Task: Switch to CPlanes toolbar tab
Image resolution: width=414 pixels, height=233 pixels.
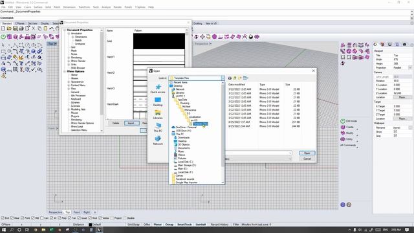Action: click(20, 23)
